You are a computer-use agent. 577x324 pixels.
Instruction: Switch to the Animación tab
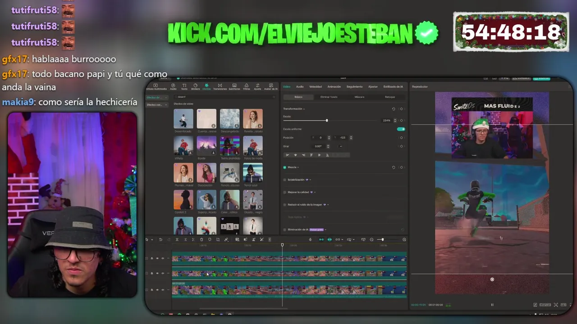(334, 86)
